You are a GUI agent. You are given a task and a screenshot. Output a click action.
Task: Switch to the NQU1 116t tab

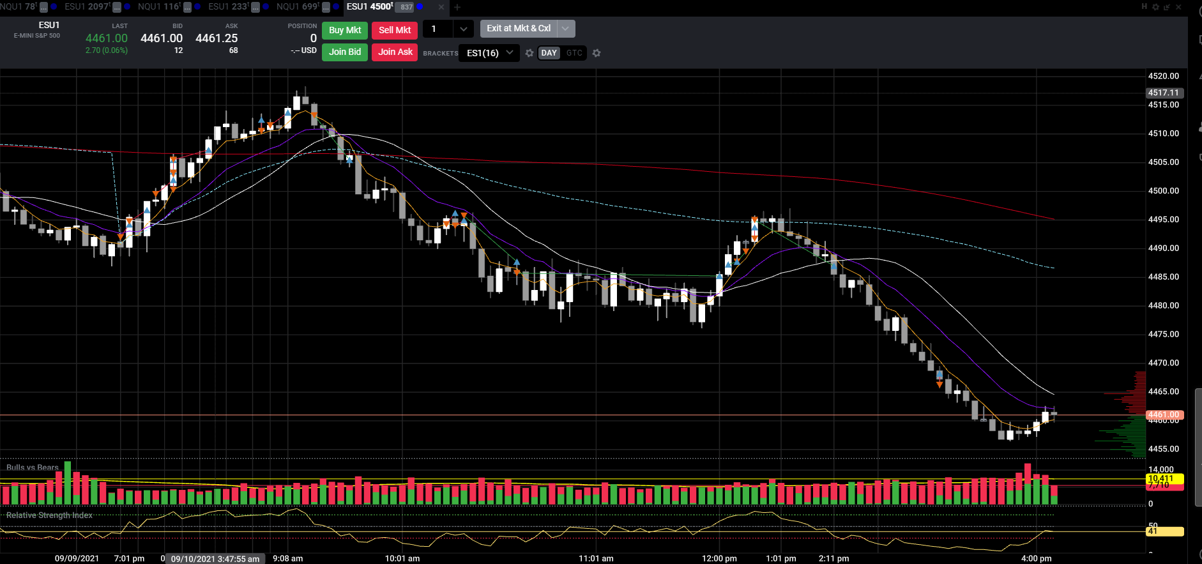[x=160, y=7]
